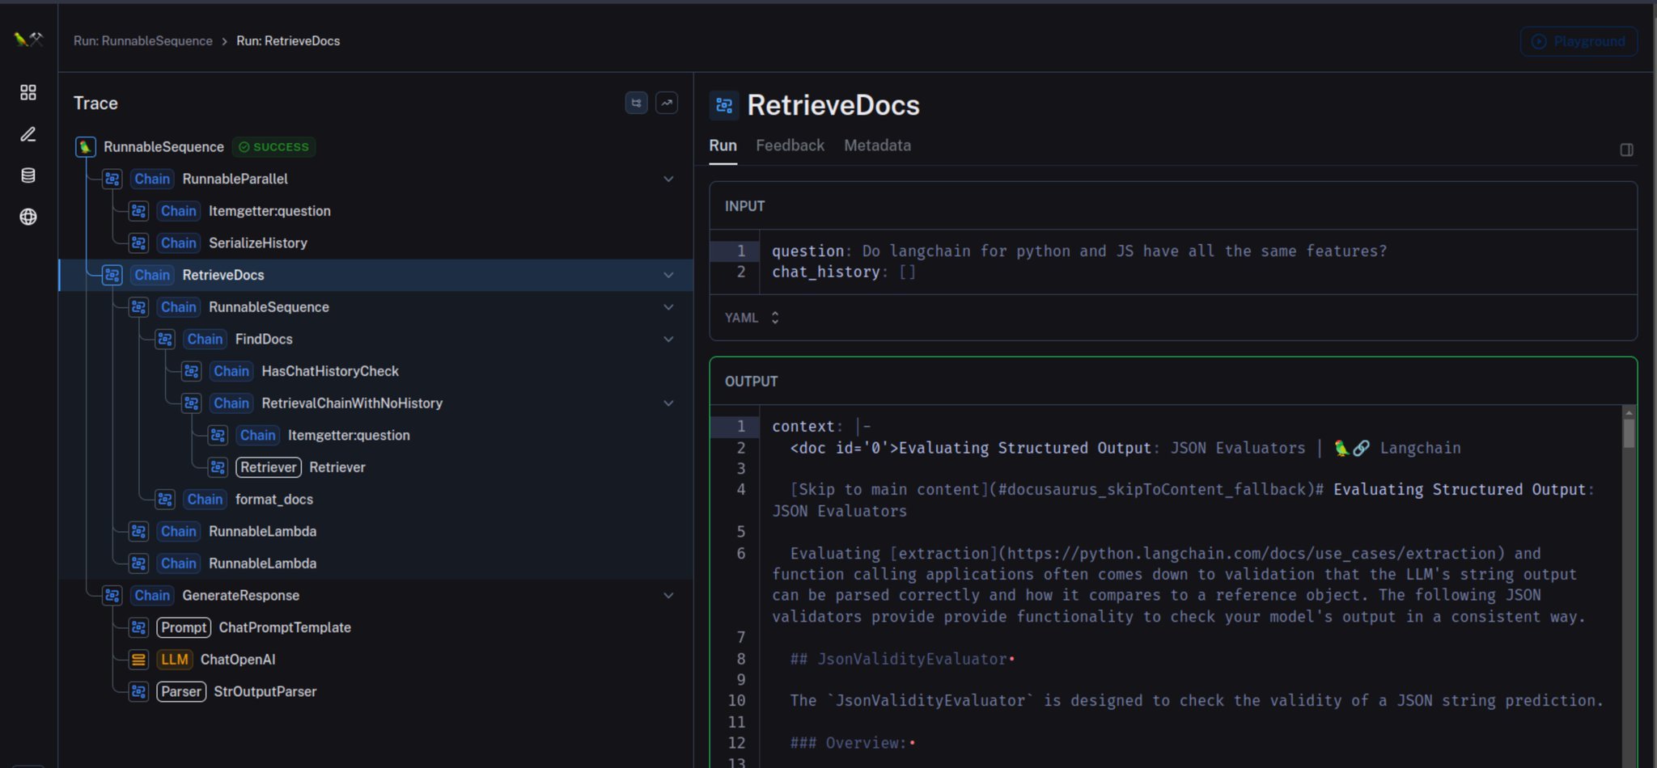Click the output panel scrollbar thumb
This screenshot has height=768, width=1657.
pos(1629,433)
